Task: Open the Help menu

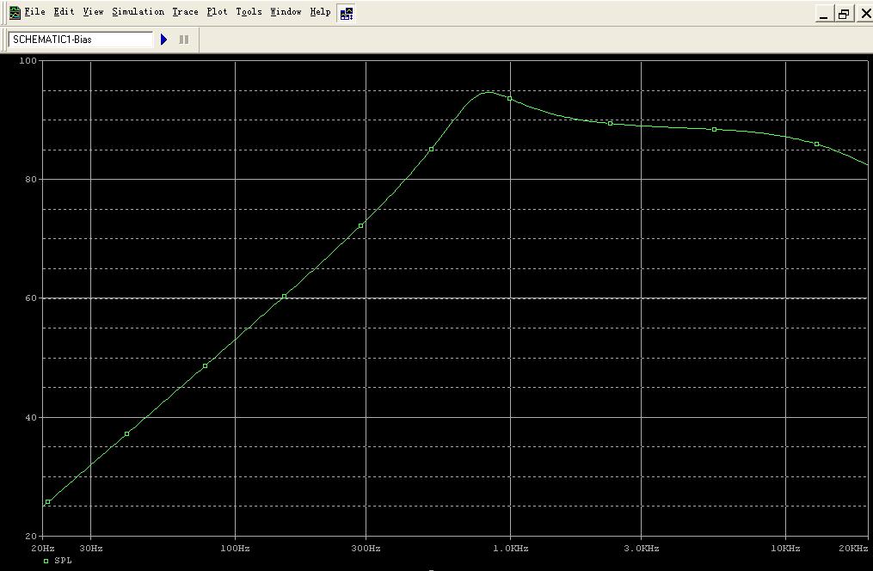Action: 320,12
